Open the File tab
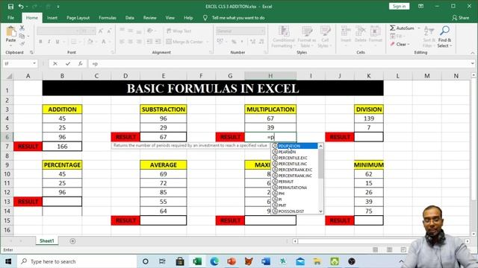The image size is (478, 268). (x=10, y=18)
